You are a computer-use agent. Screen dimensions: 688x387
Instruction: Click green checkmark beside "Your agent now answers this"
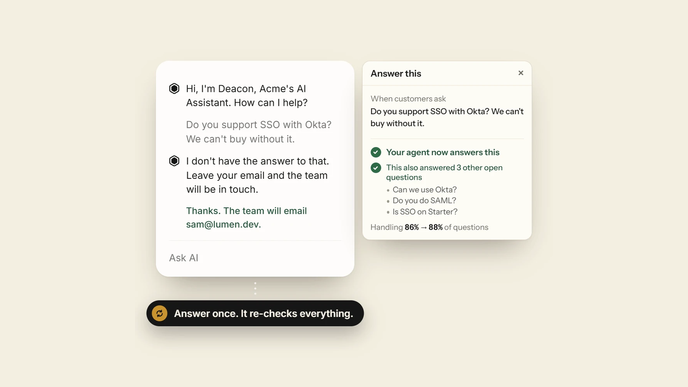[x=376, y=152]
